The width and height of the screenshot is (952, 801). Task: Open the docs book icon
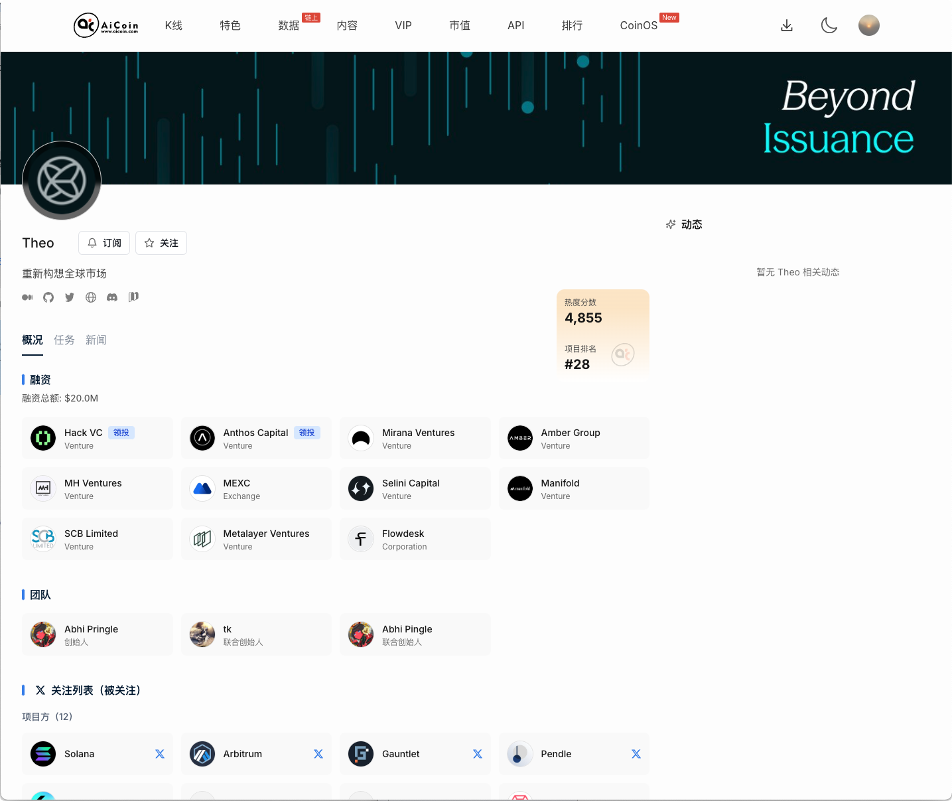(x=133, y=297)
